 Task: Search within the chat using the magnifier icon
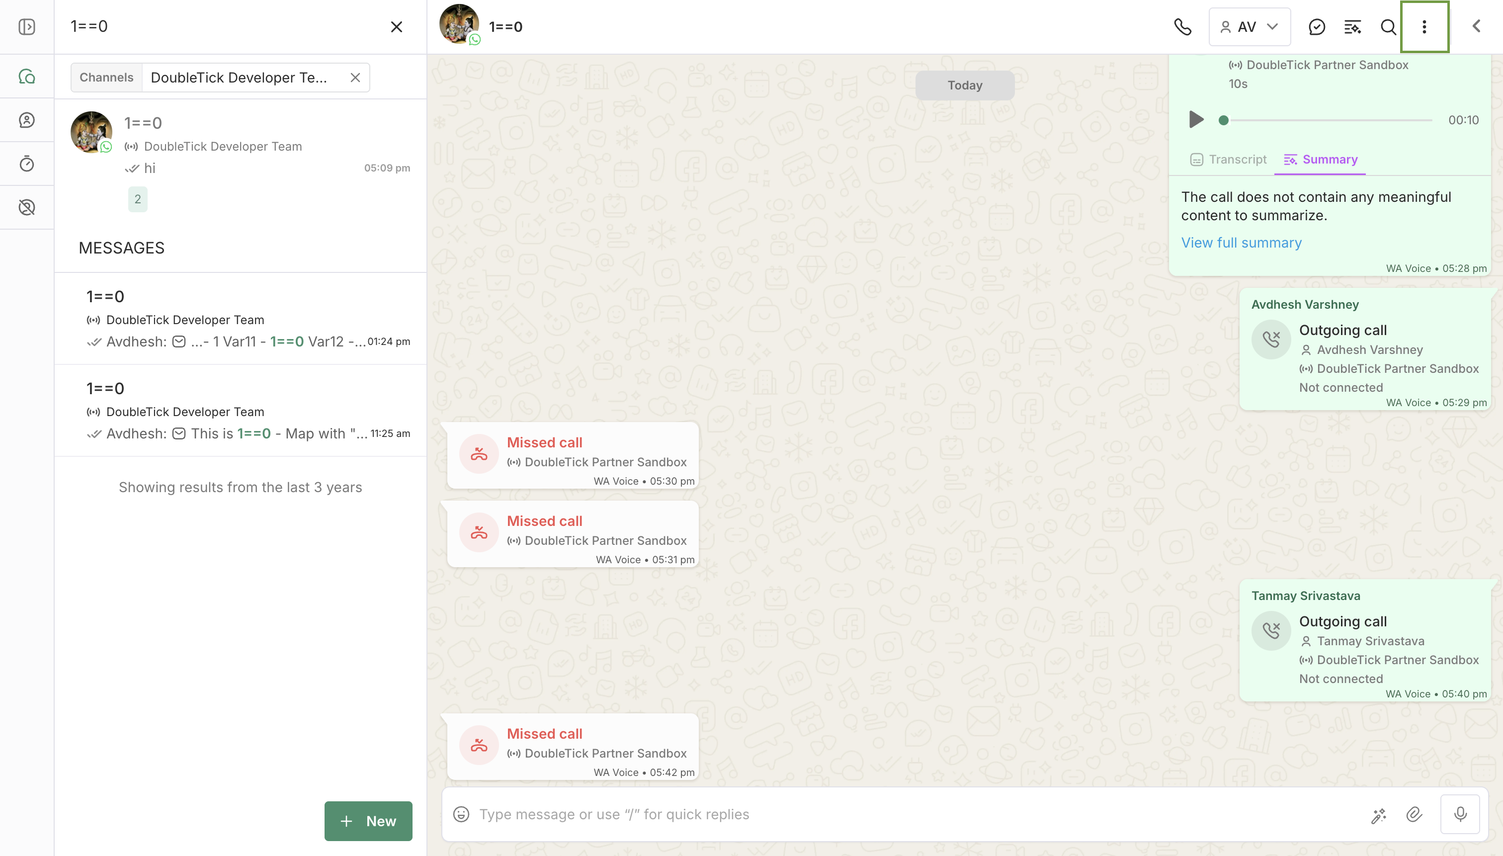(1388, 26)
